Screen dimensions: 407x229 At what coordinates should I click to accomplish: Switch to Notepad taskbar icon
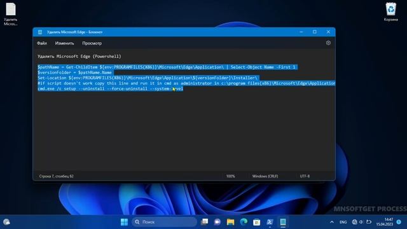tap(283, 222)
